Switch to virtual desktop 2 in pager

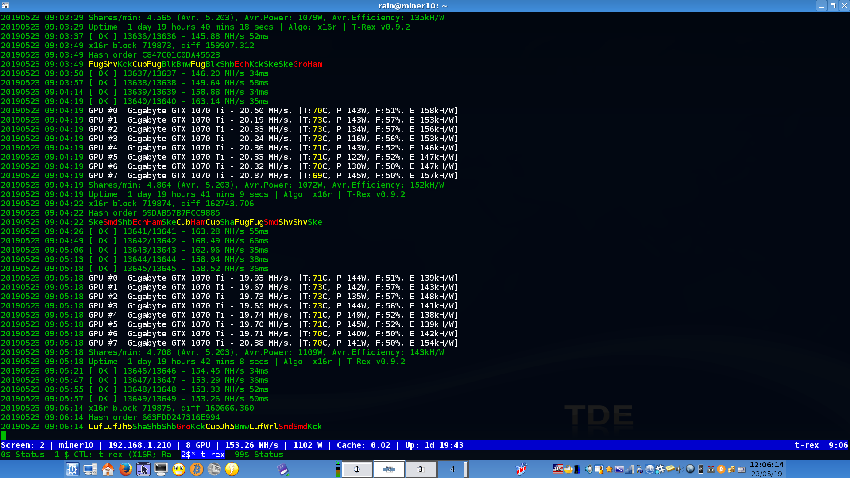pyautogui.click(x=389, y=469)
